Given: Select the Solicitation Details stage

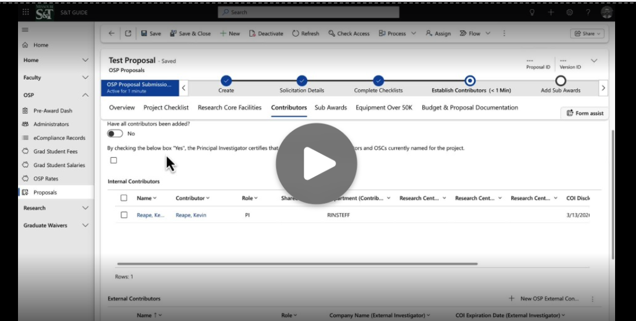Looking at the screenshot, I should tap(302, 81).
